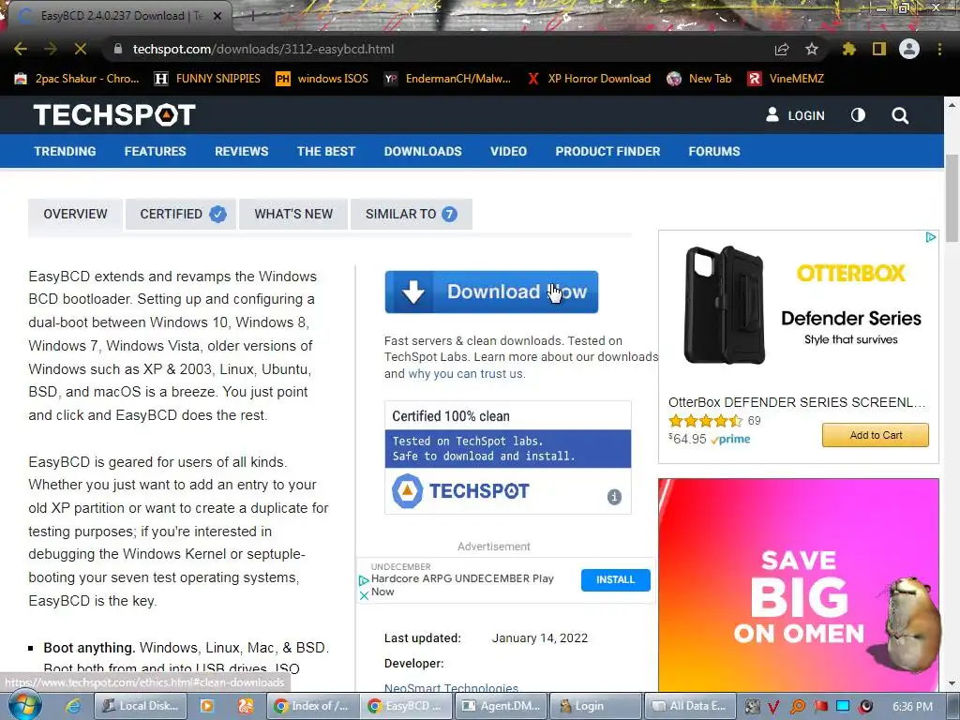The image size is (960, 720).
Task: Click the blue monitor icon in the system tray
Action: 843,707
